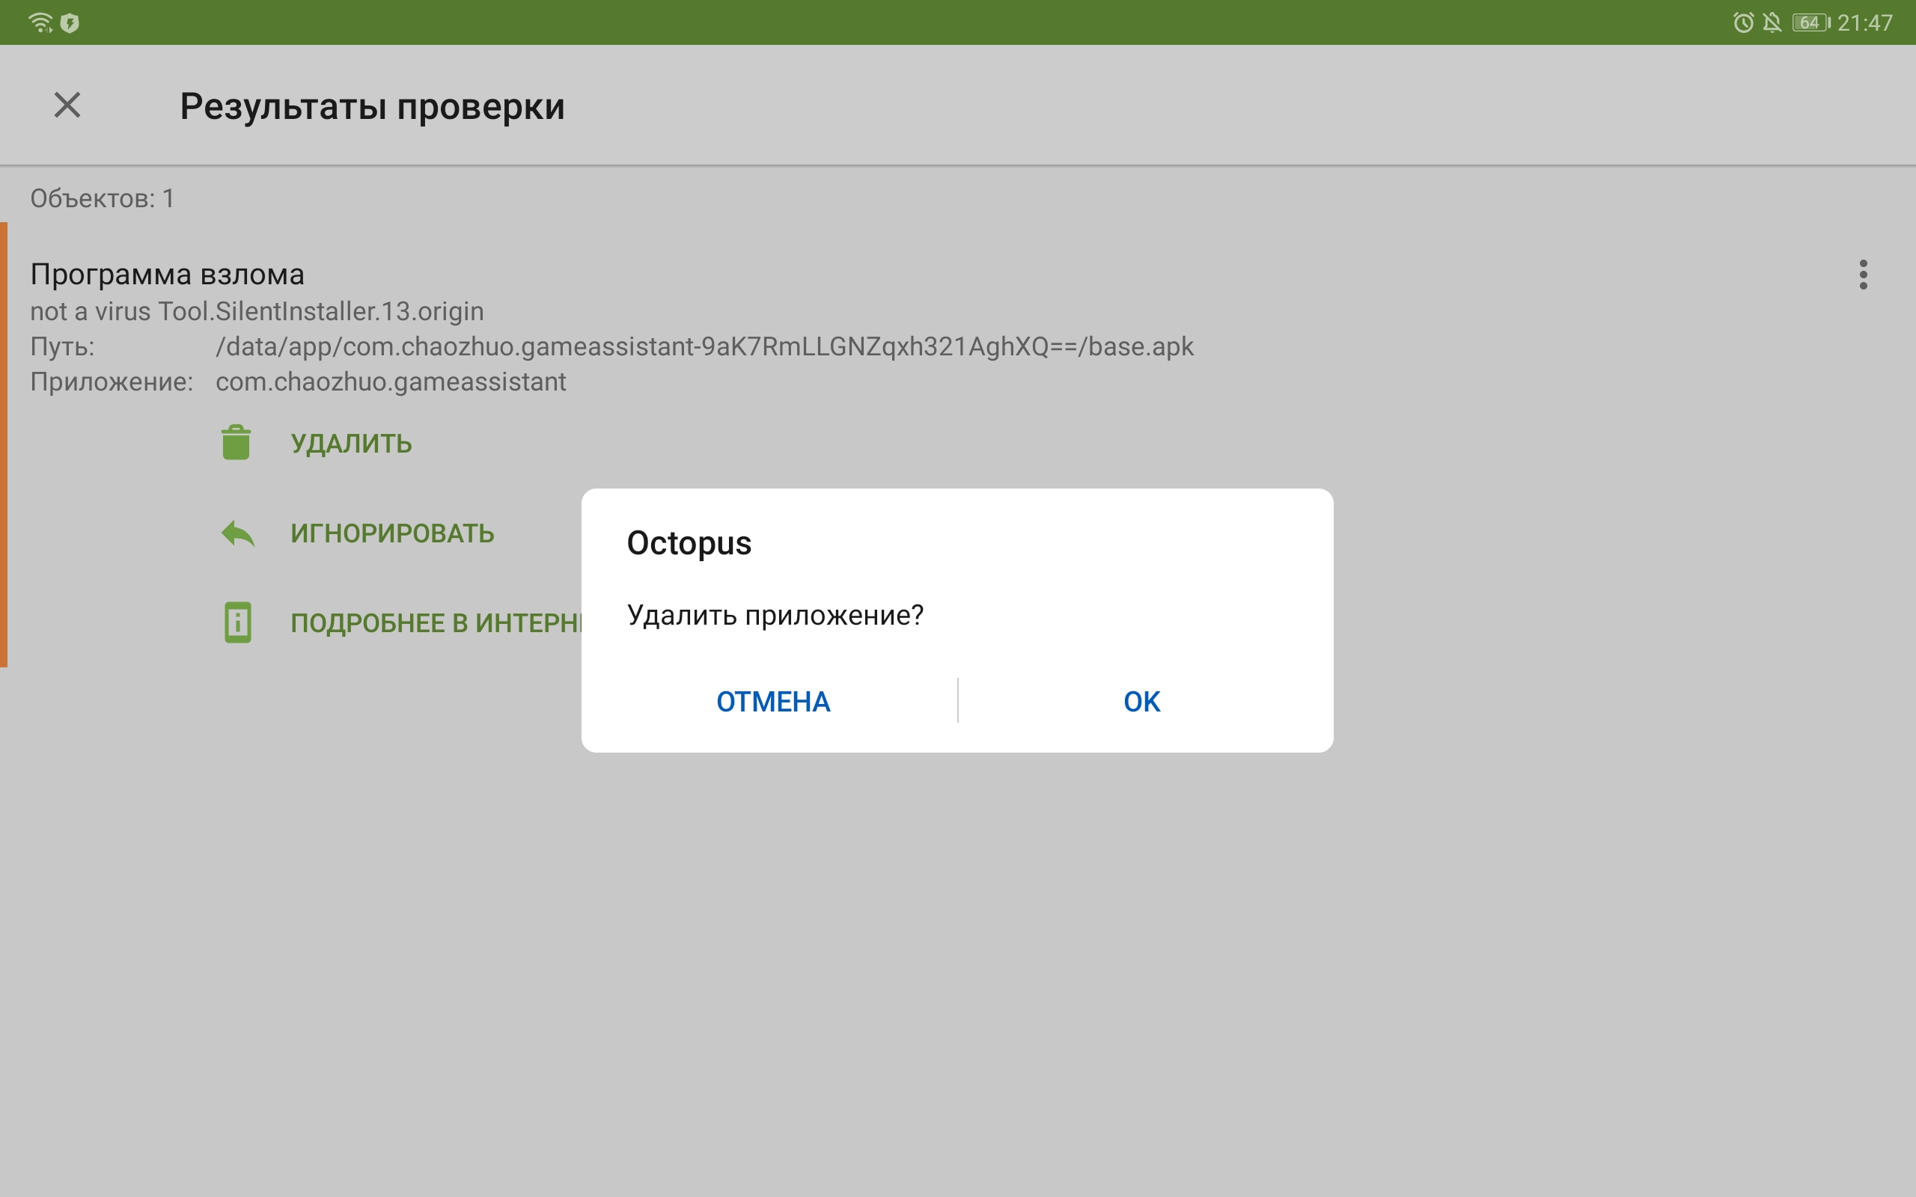The image size is (1916, 1197).
Task: Click the WiFi icon in status bar
Action: coord(39,21)
